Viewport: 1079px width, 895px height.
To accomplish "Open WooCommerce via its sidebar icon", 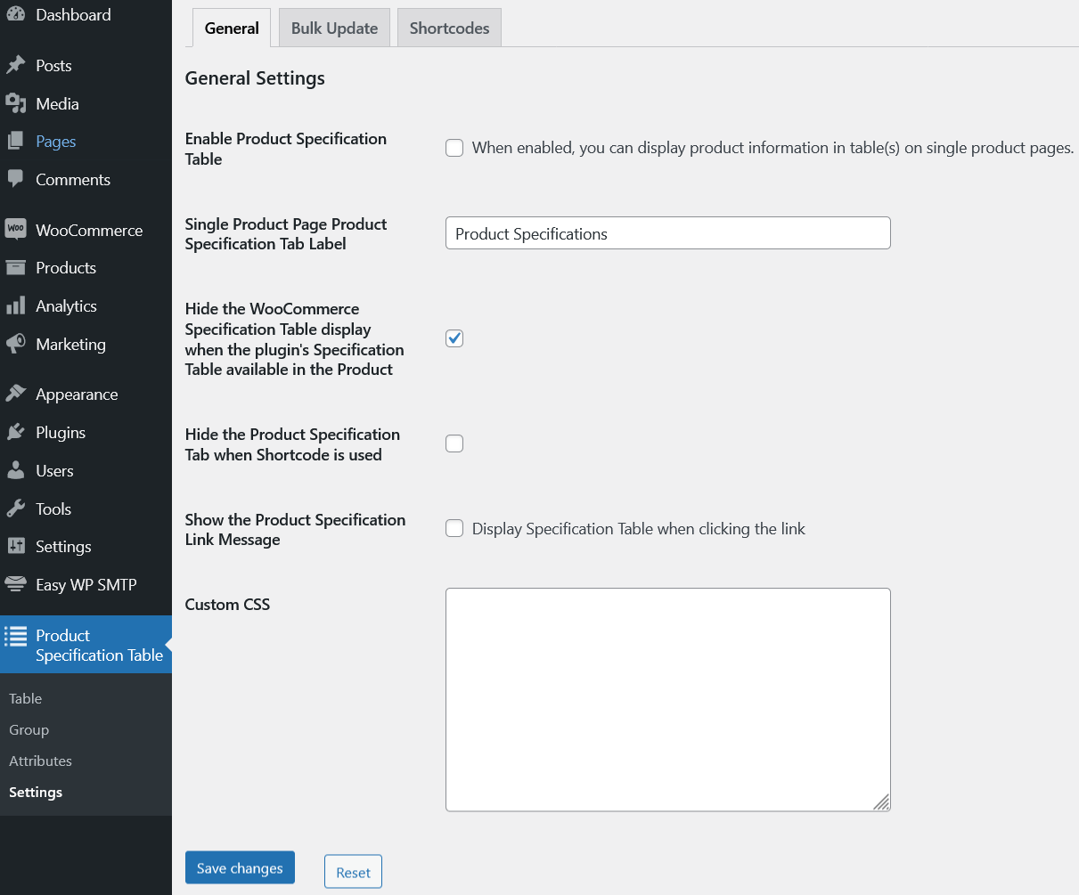I will (14, 230).
